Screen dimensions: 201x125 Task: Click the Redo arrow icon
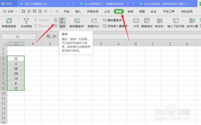click(x=51, y=12)
